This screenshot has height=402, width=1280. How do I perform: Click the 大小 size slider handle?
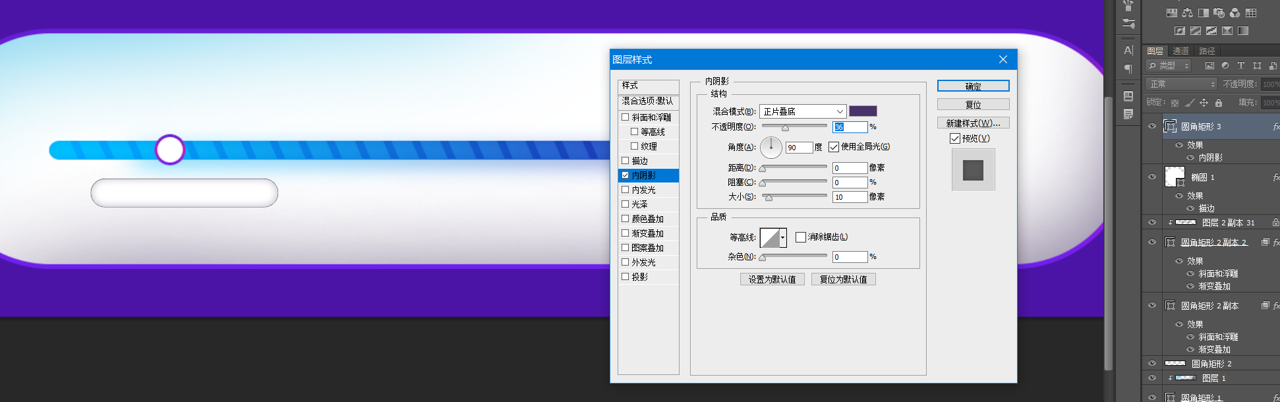pos(769,198)
